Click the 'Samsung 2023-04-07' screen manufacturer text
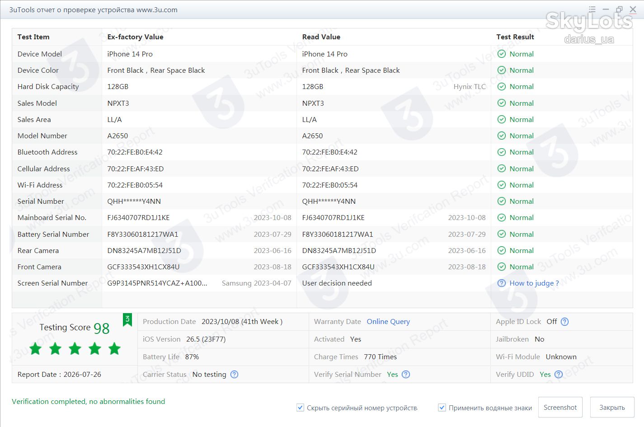The image size is (644, 427). [x=257, y=283]
